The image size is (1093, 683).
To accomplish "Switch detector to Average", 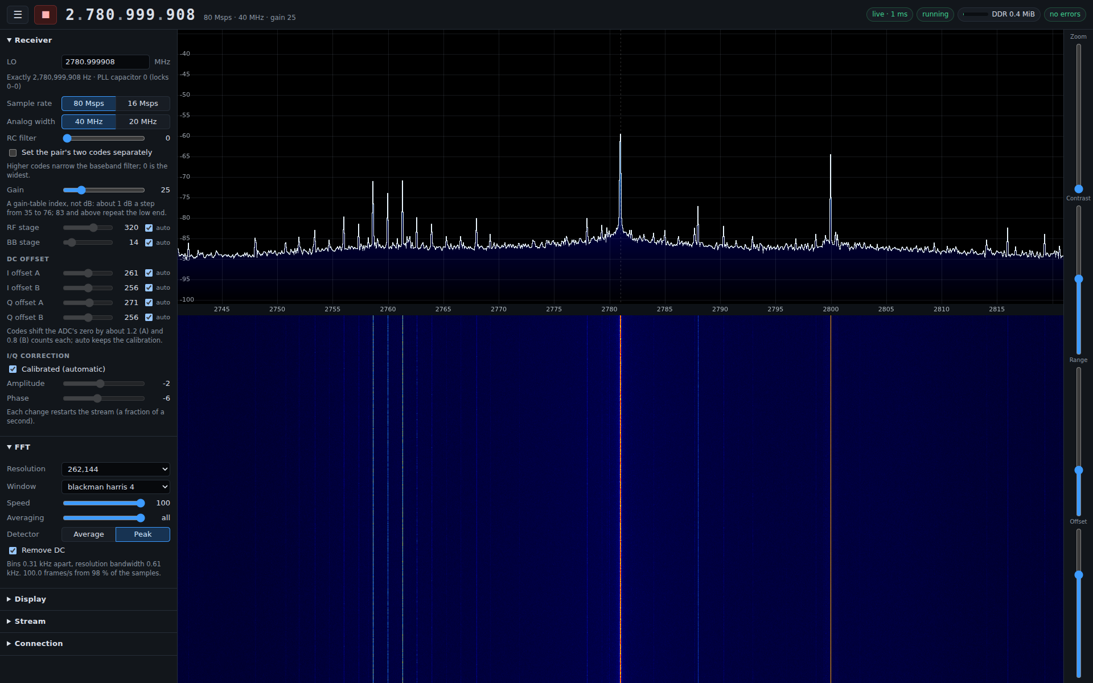I will click(89, 534).
